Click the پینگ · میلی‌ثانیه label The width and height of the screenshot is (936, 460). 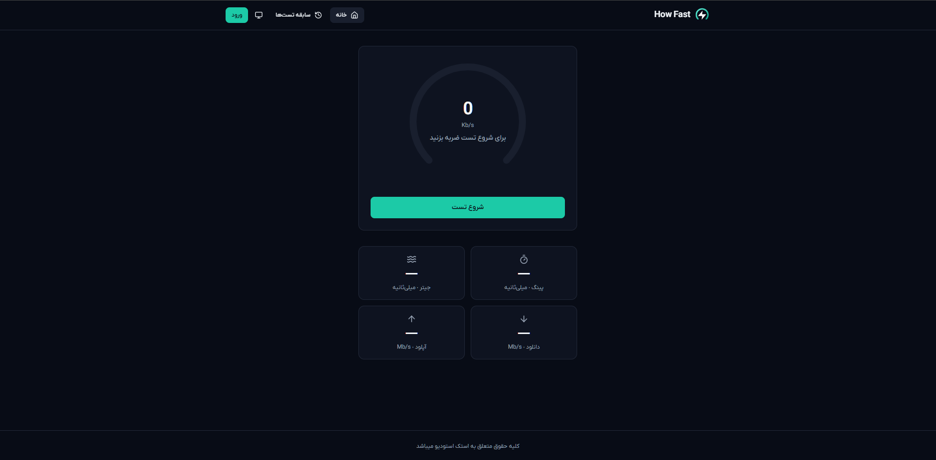coord(524,288)
